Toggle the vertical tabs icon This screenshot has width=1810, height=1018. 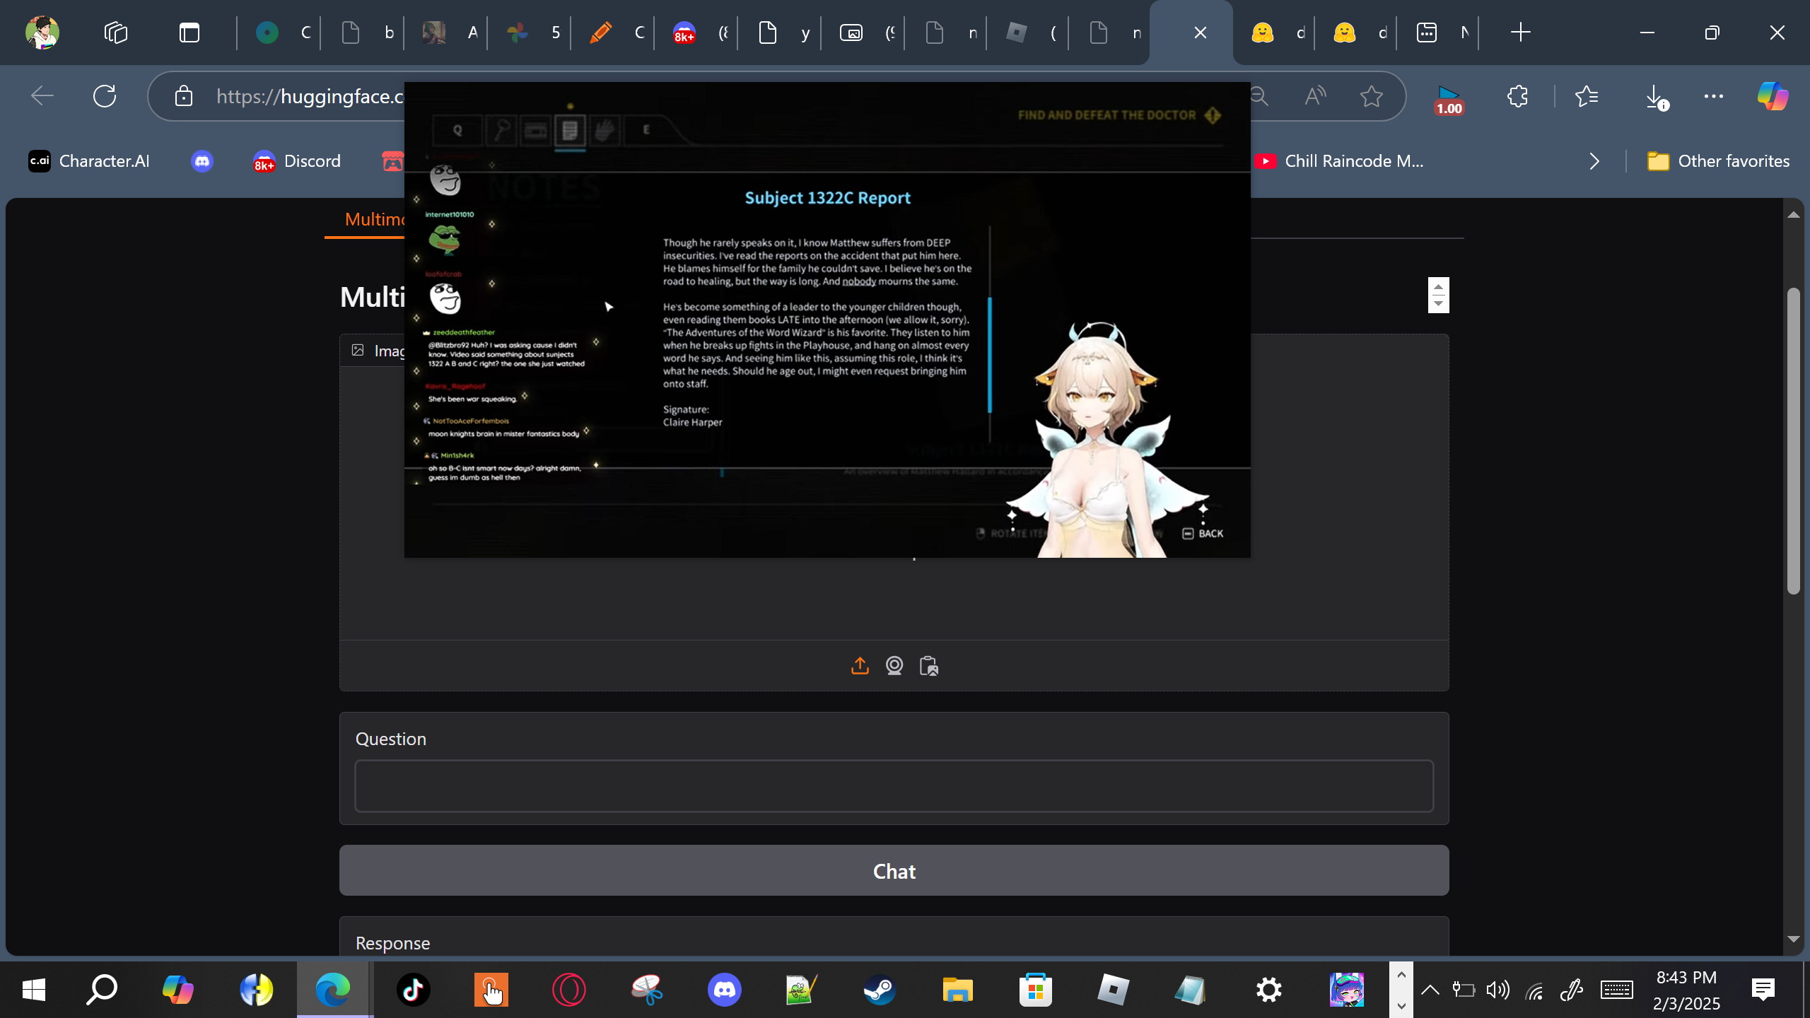pyautogui.click(x=189, y=33)
